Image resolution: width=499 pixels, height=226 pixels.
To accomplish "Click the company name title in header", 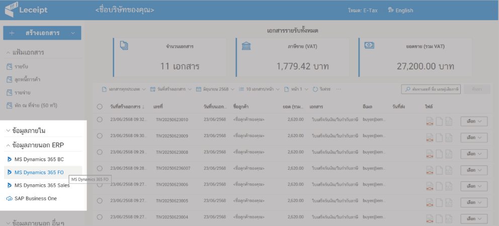I will pyautogui.click(x=124, y=10).
